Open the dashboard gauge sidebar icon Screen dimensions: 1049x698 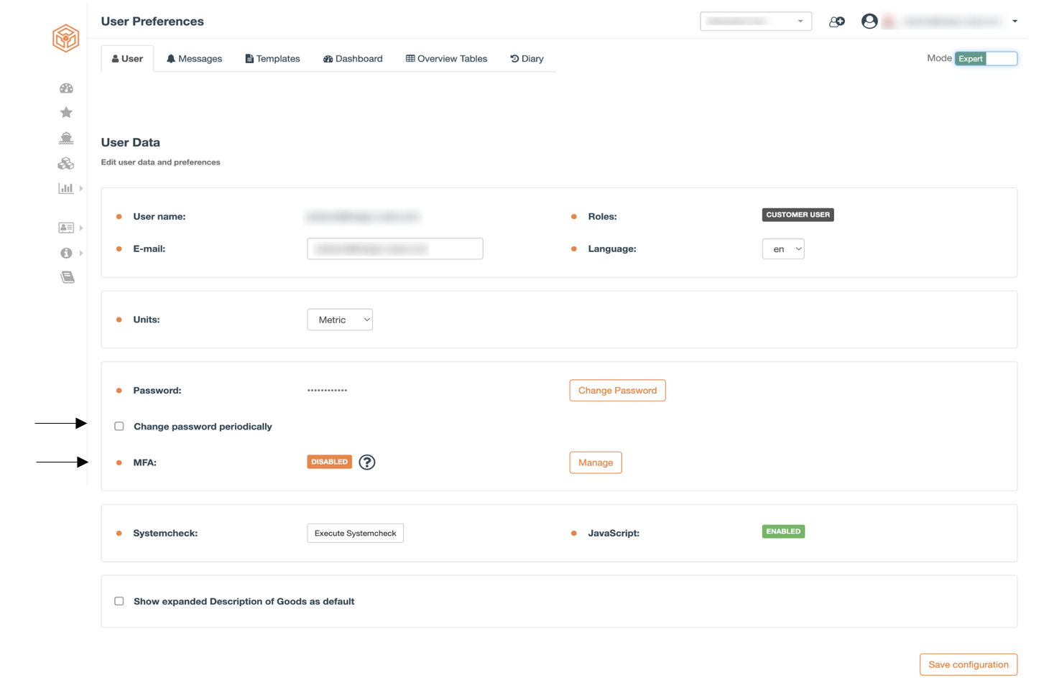coord(66,88)
